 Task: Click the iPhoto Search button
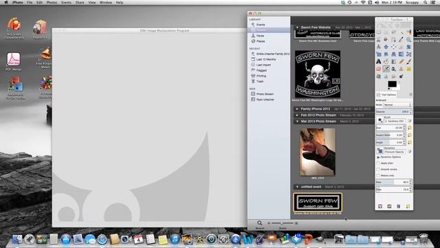click(260, 224)
